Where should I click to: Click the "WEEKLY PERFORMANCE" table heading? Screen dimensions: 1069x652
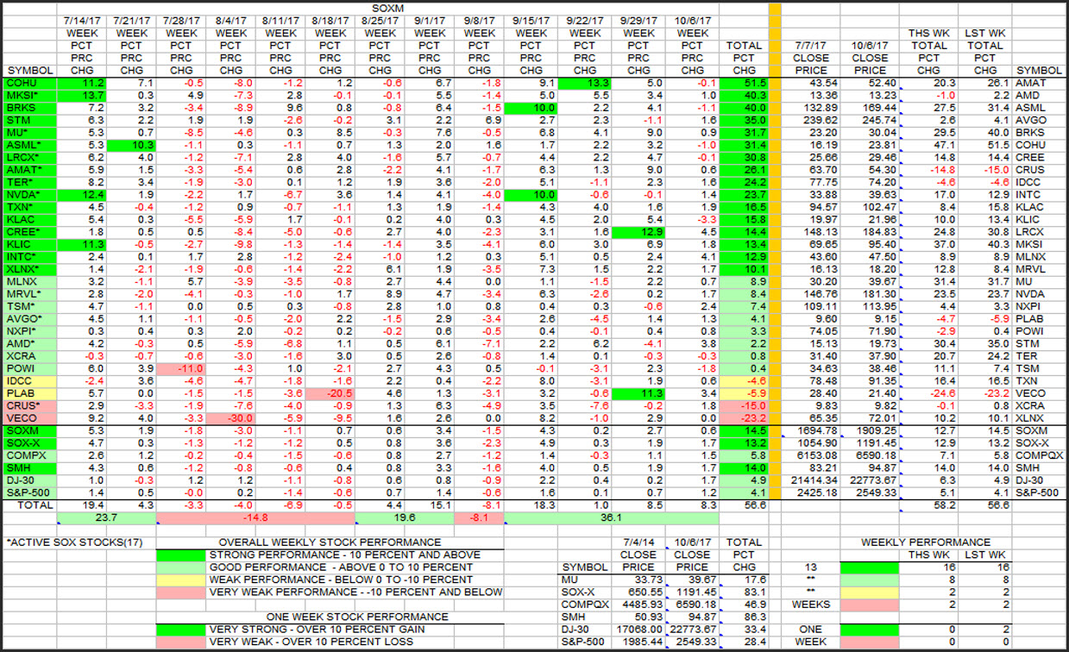tap(927, 542)
